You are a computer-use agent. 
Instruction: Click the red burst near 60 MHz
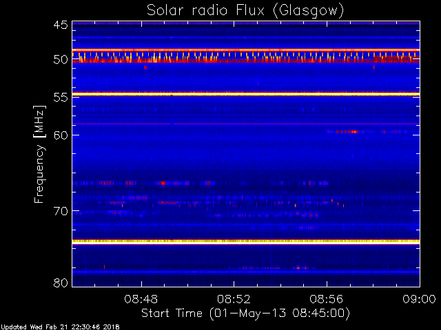click(x=347, y=131)
